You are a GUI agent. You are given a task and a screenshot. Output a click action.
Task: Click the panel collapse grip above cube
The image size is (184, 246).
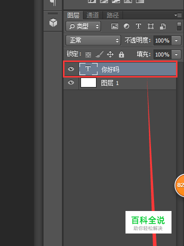pyautogui.click(x=52, y=13)
